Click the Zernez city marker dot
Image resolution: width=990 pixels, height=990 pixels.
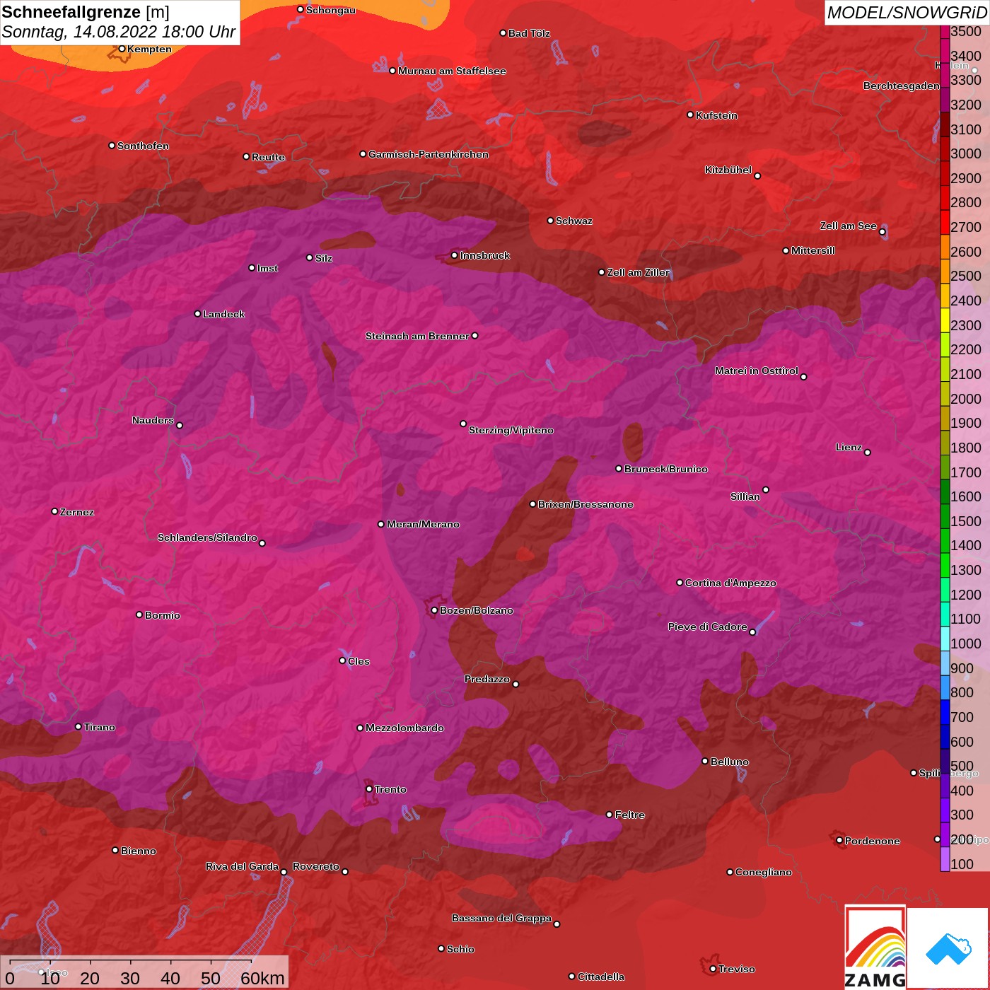(x=54, y=511)
